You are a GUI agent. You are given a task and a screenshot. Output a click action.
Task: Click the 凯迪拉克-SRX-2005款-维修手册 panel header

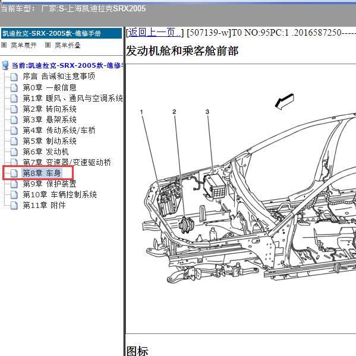[62, 33]
